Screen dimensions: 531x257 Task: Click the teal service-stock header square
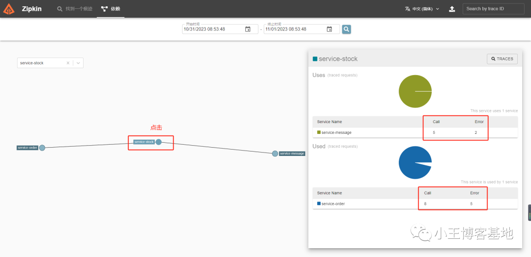tap(315, 59)
